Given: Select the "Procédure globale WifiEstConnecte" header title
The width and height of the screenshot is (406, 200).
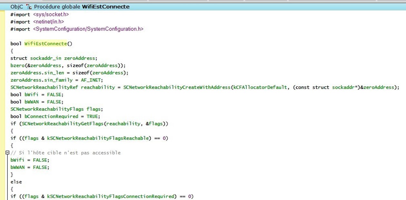Looking at the screenshot, I should [82, 7].
